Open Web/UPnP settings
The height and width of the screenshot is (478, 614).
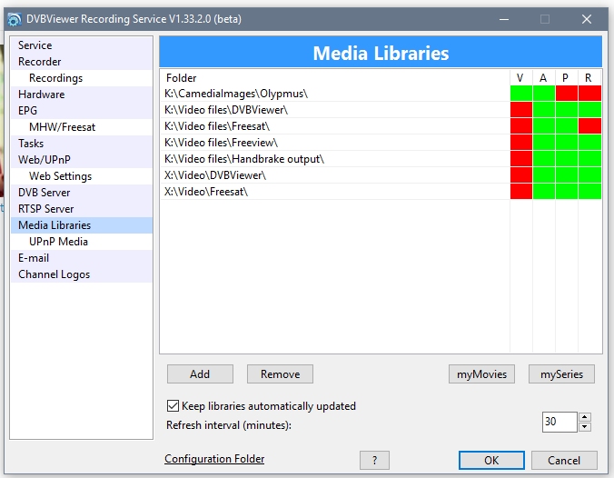82,160
